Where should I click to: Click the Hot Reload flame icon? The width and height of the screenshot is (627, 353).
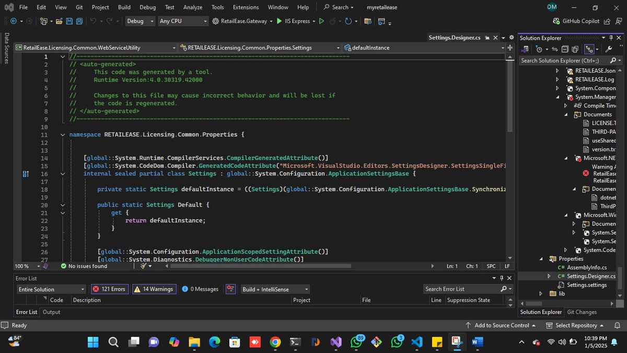tap(334, 21)
